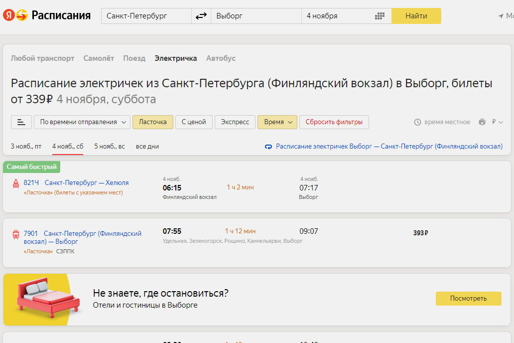Open the filter lines button
The height and width of the screenshot is (343, 514).
click(x=21, y=122)
